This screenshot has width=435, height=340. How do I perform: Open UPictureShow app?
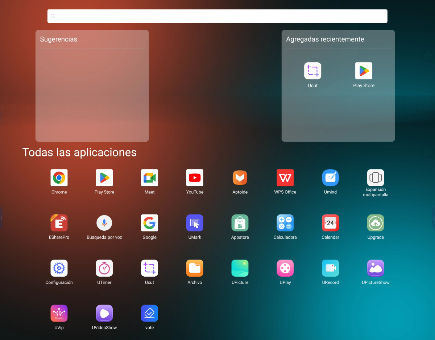click(376, 268)
